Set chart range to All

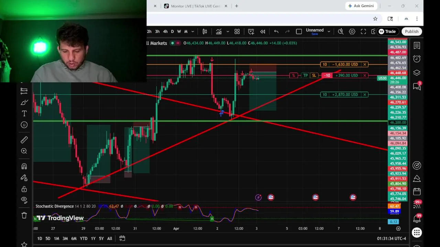110,238
